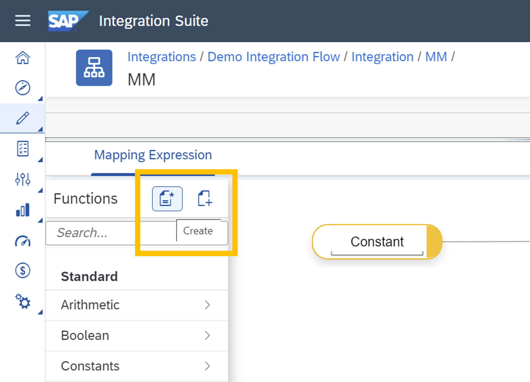Open the Monitor bar chart icon
Viewport: 530px width, 382px height.
click(x=23, y=210)
